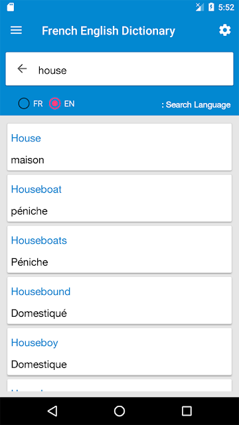
Task: Tap the French English Dictionary title
Action: (108, 31)
